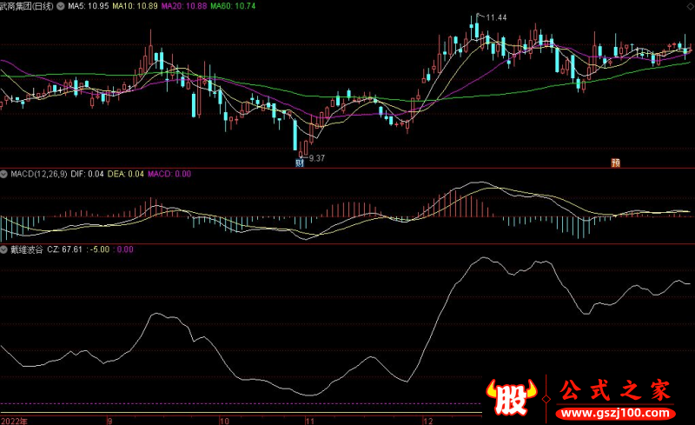695x425 pixels.
Task: Click the month 12 marker on time axis
Action: coord(427,421)
